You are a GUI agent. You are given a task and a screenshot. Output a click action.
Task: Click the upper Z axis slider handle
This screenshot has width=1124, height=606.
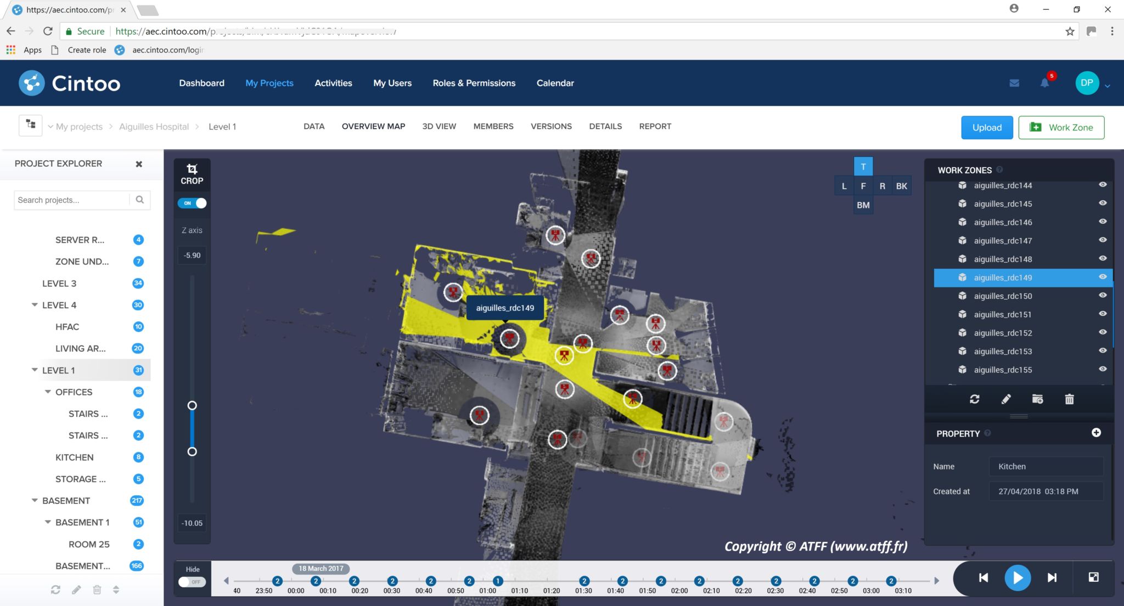pos(192,405)
